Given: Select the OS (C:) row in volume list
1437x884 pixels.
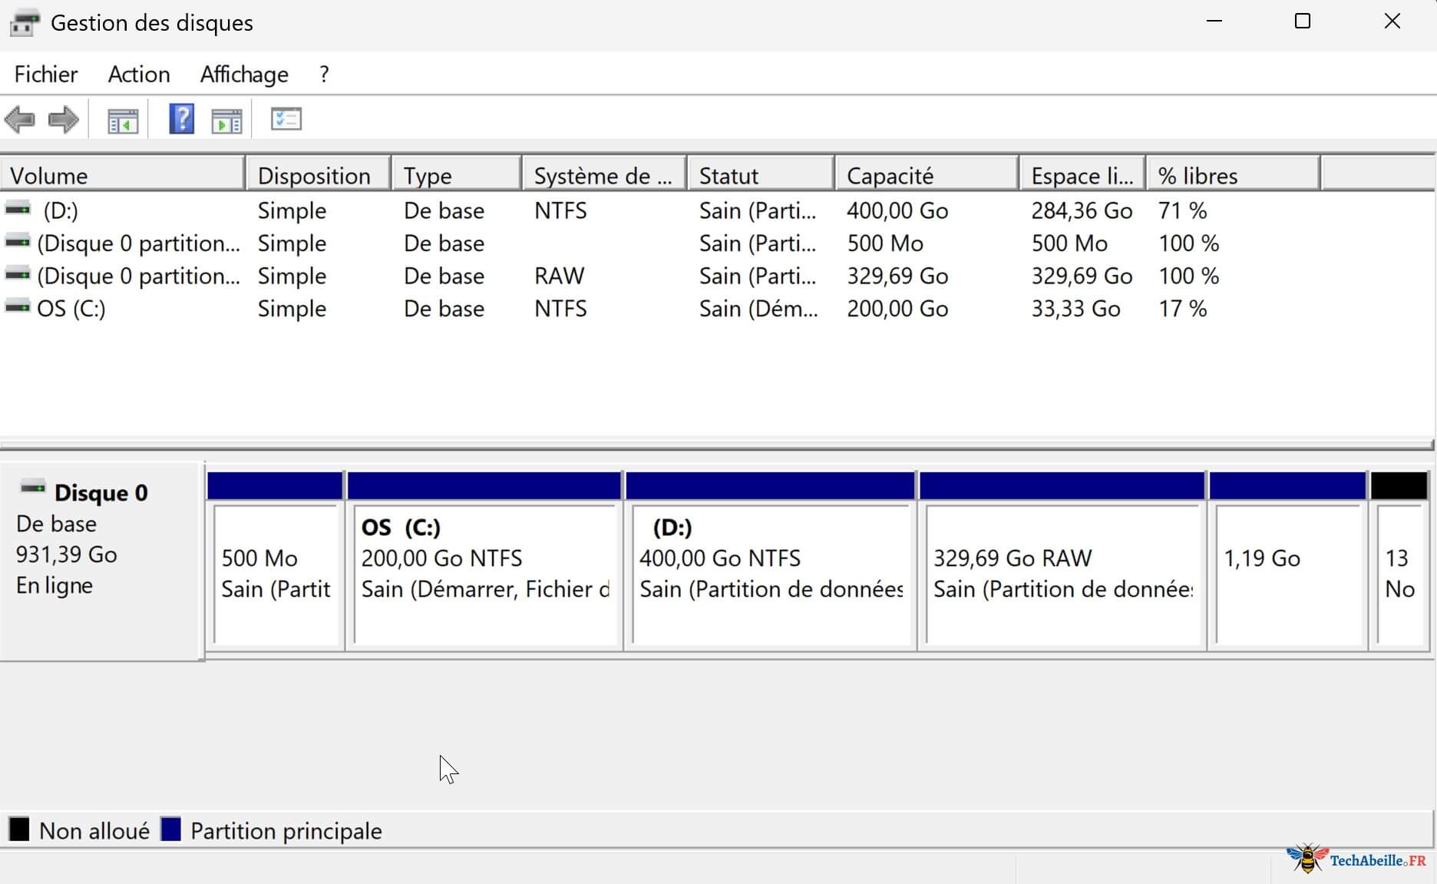Looking at the screenshot, I should click(71, 309).
